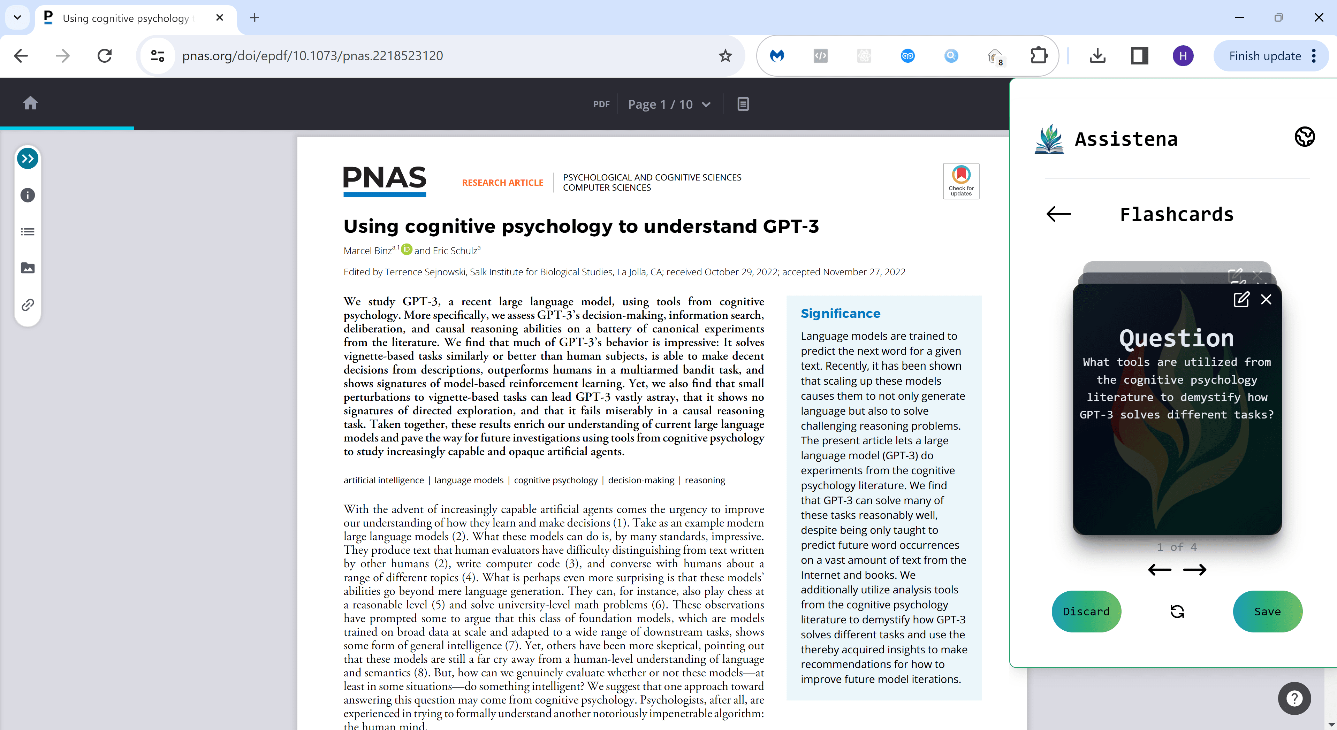Screen dimensions: 1337x730
Task: Open Chrome three-dot menu
Action: pyautogui.click(x=1314, y=55)
